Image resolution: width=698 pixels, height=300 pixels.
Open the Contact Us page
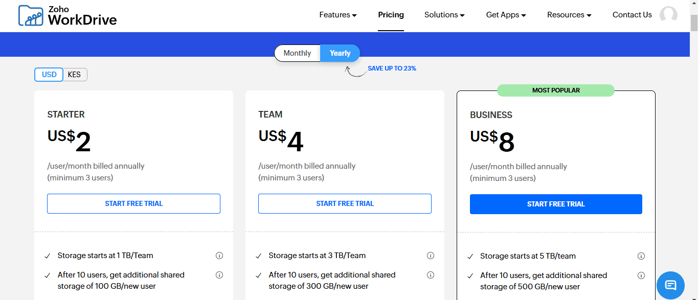632,15
